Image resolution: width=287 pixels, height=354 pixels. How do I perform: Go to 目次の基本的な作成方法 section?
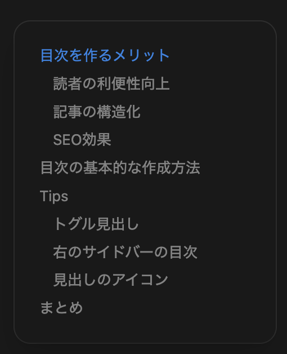click(120, 168)
